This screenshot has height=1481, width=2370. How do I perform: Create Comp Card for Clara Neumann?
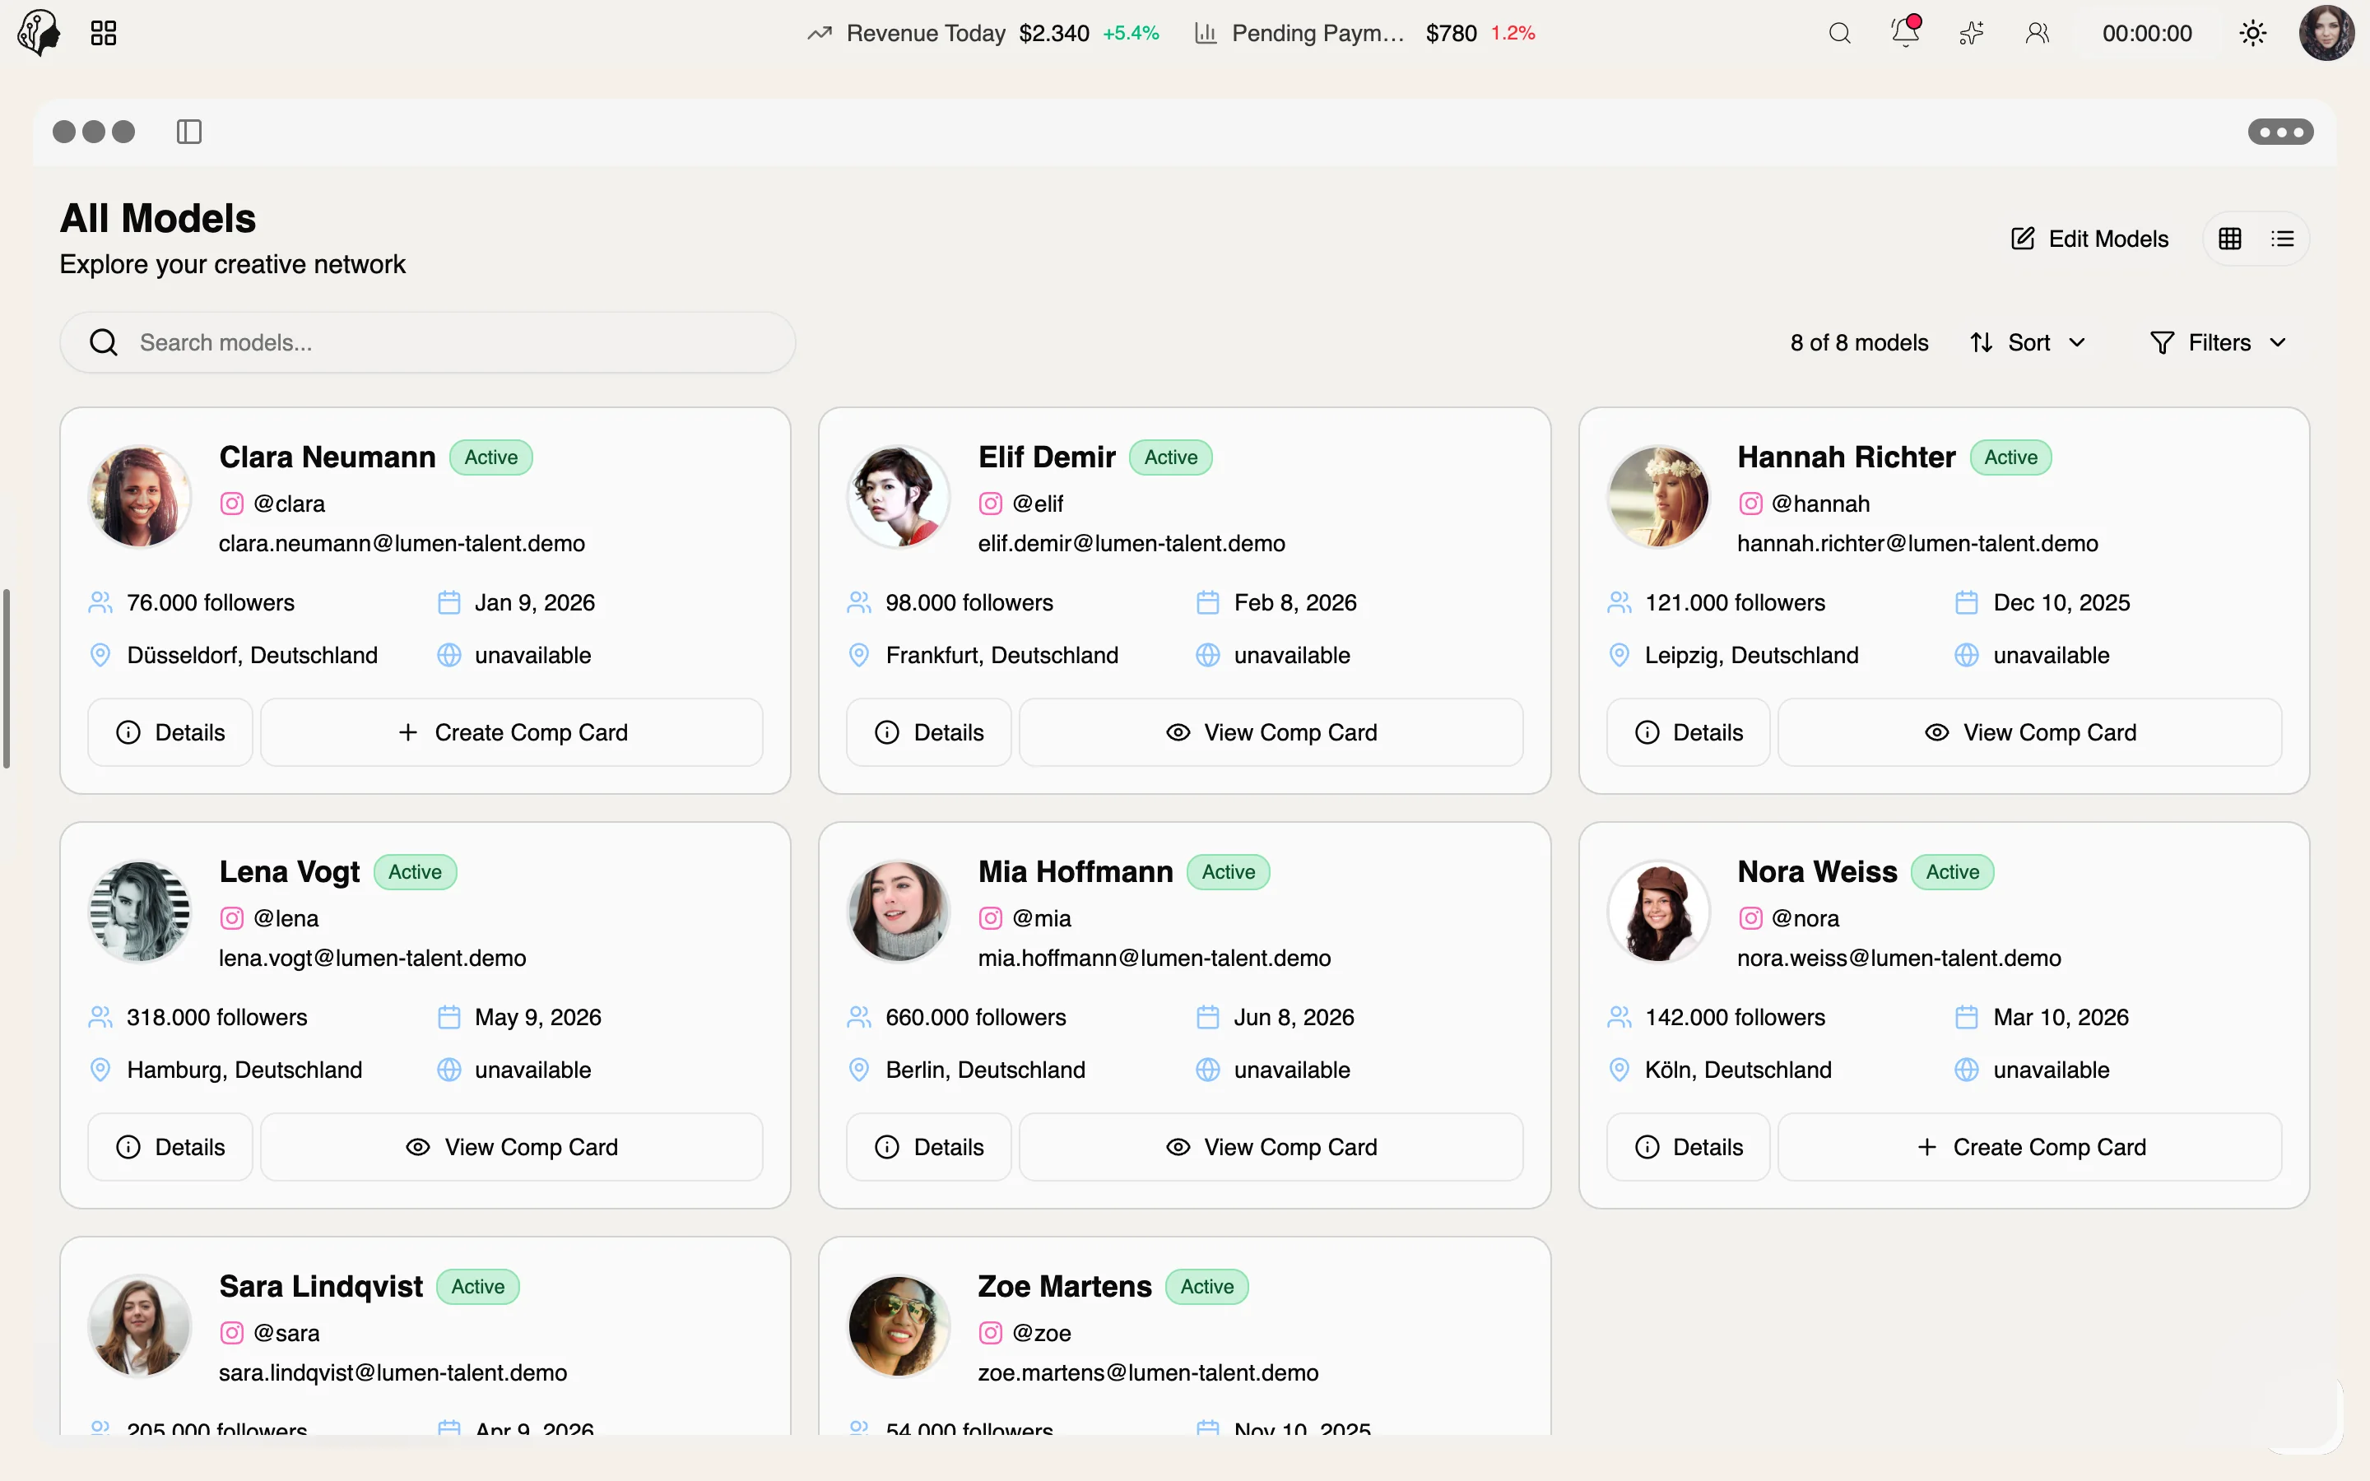point(512,731)
